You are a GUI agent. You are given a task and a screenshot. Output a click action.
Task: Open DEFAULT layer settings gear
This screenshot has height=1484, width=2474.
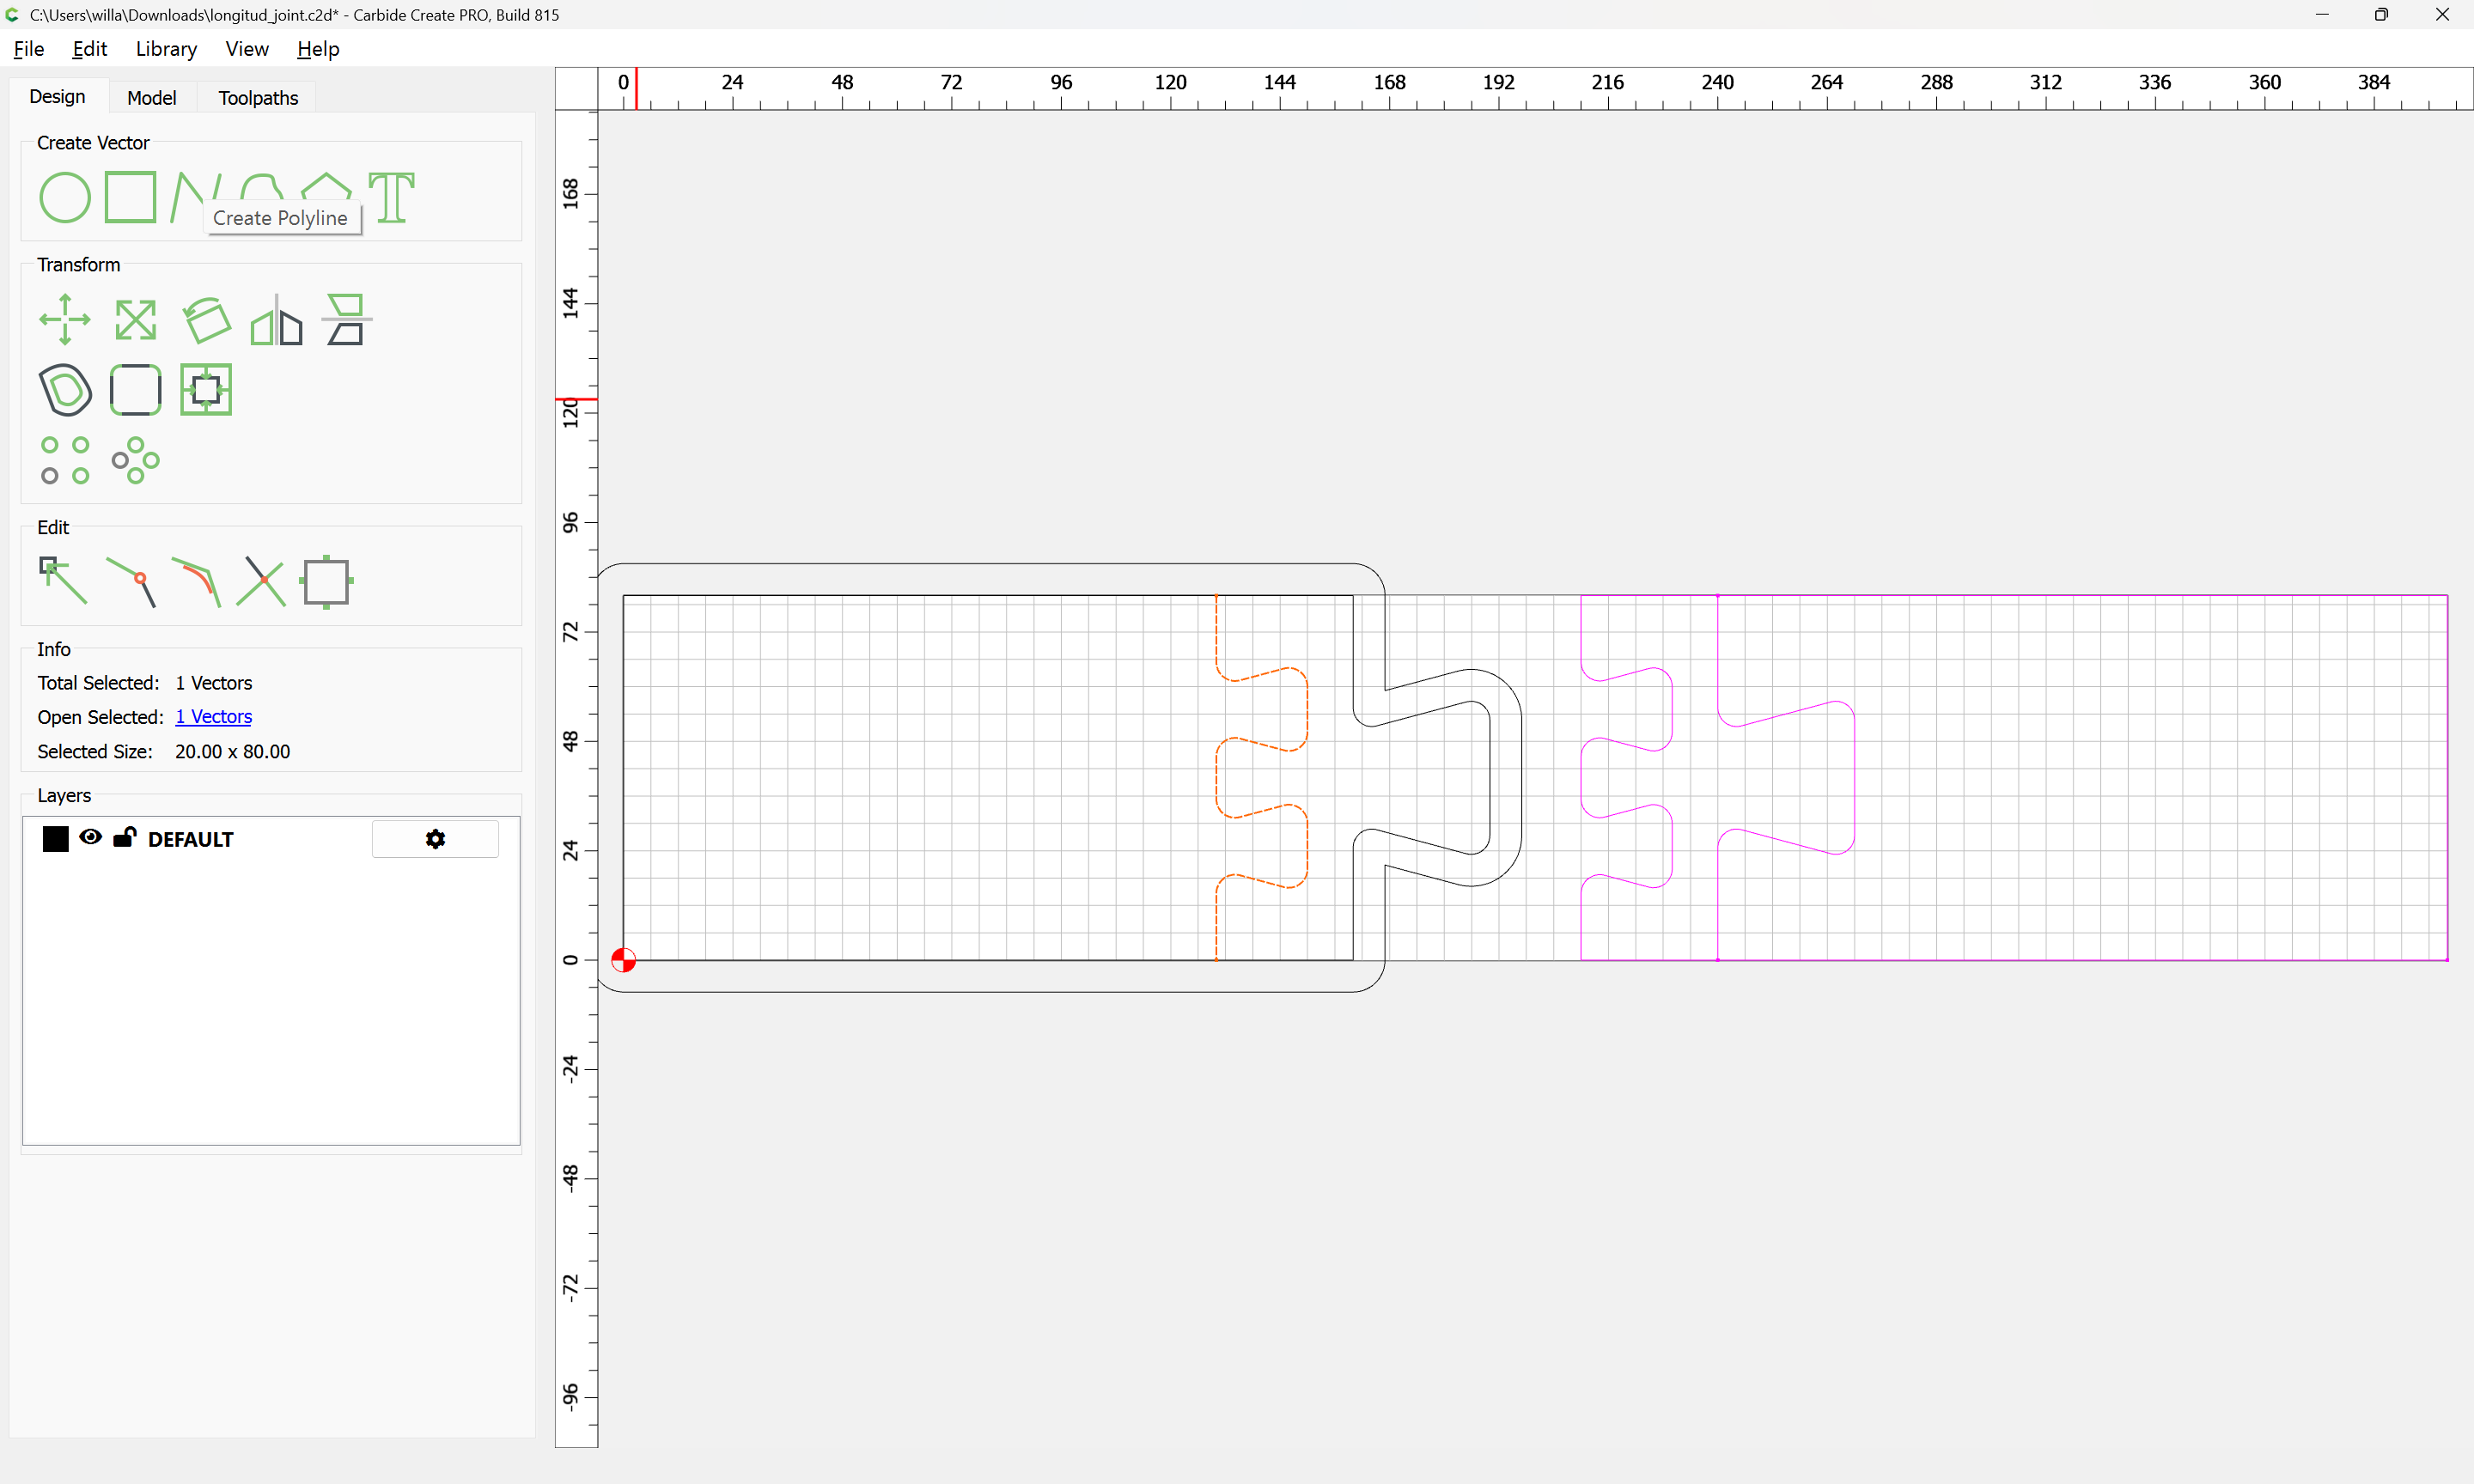coord(435,839)
